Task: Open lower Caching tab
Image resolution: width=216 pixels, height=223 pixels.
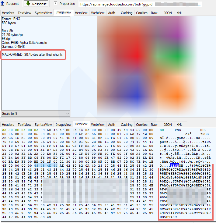Action: pyautogui.click(x=127, y=125)
